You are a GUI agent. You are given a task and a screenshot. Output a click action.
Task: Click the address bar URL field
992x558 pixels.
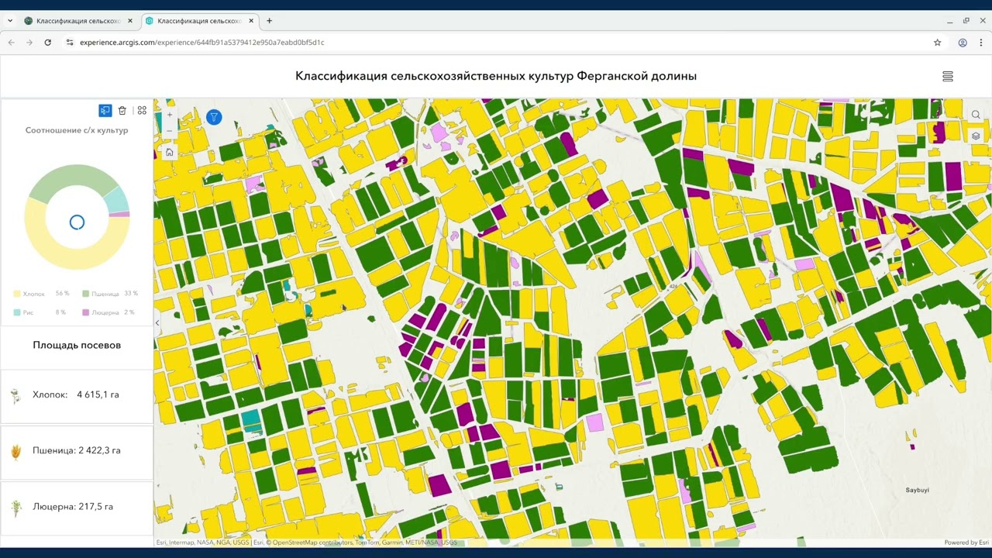[x=496, y=43]
